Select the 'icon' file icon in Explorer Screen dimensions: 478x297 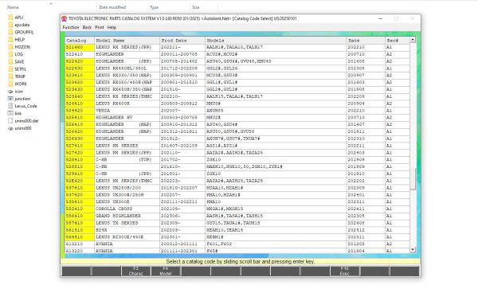[x=10, y=92]
